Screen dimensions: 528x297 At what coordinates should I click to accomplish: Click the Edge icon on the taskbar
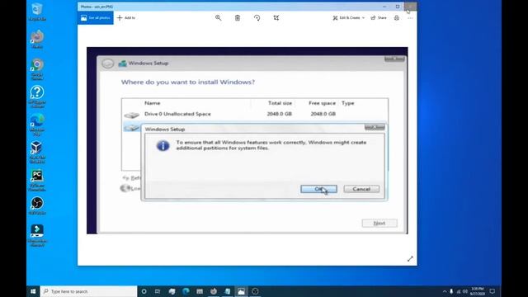186,291
